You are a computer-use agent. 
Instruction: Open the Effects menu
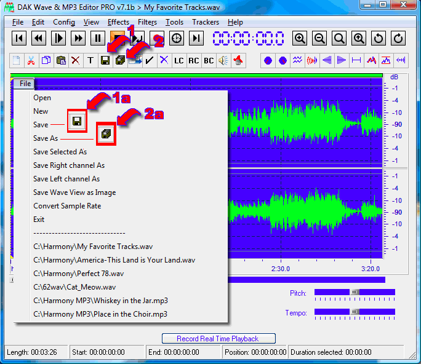(118, 22)
